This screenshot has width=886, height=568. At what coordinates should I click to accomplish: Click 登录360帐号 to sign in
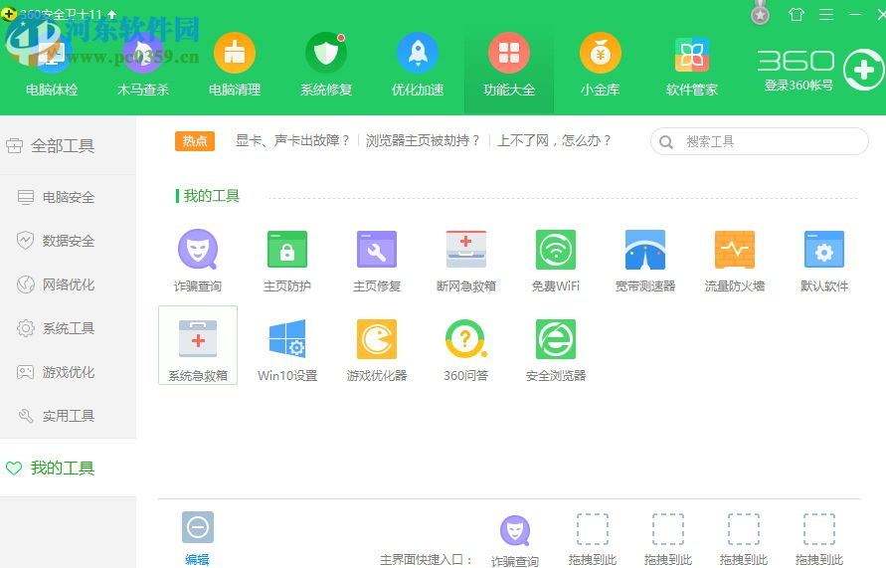(798, 86)
